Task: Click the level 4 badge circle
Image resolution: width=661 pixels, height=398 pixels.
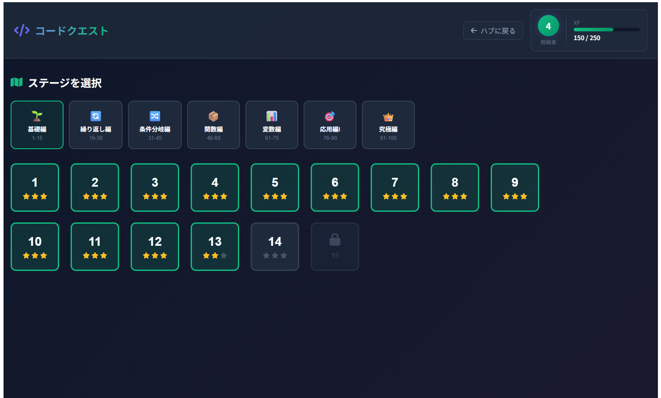Action: coord(548,26)
